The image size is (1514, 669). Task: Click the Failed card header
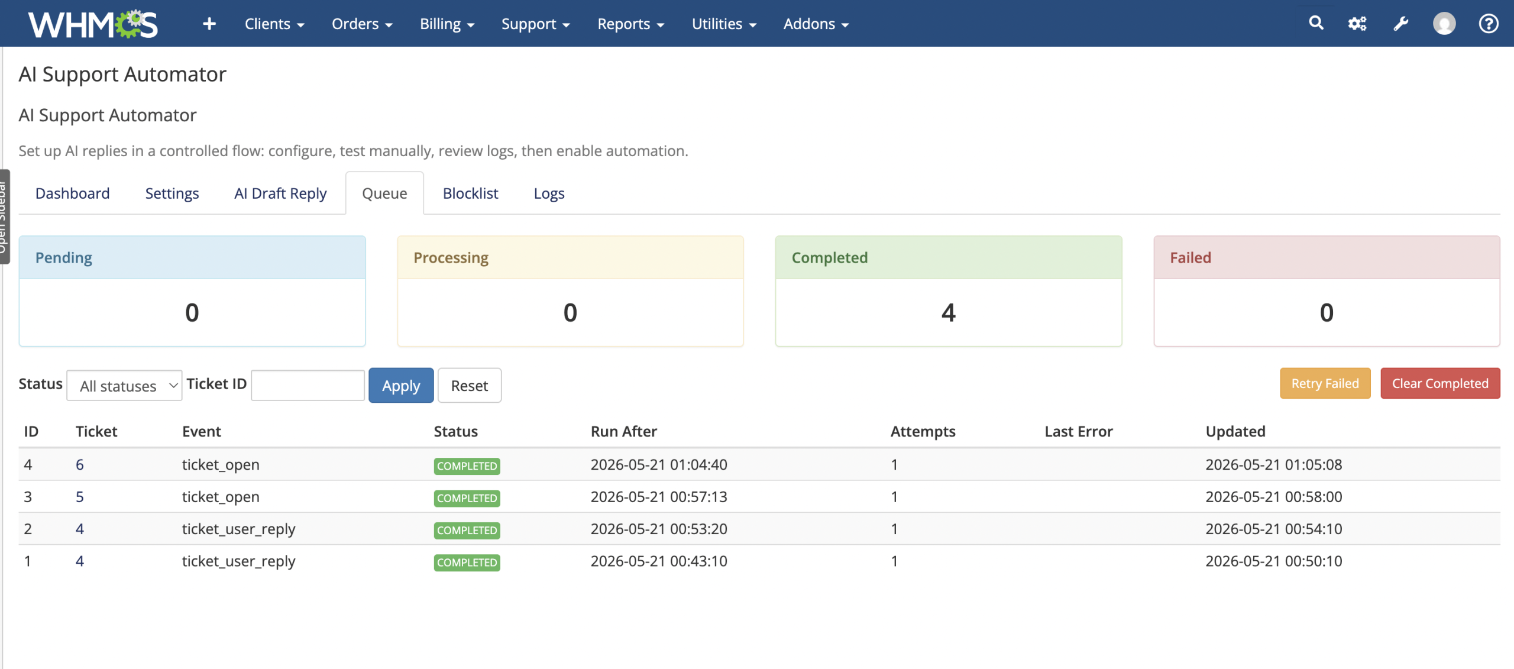(x=1327, y=258)
